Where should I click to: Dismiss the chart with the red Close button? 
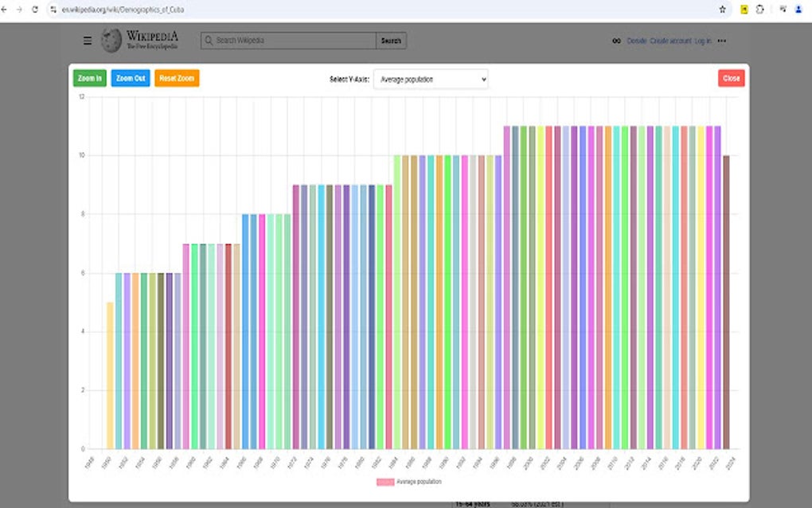[x=730, y=78]
